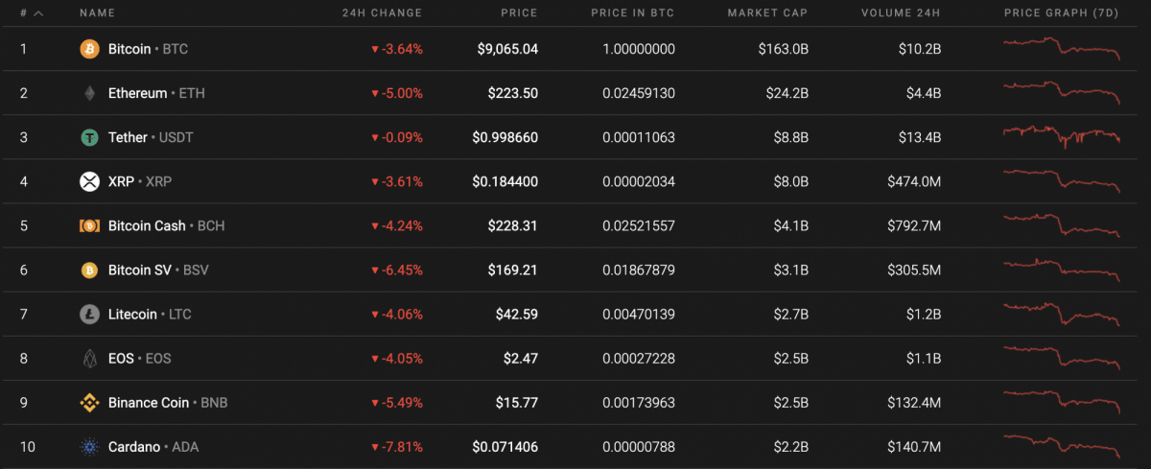Click Cardano's 7-day price sparkline
The width and height of the screenshot is (1151, 469).
1061,447
